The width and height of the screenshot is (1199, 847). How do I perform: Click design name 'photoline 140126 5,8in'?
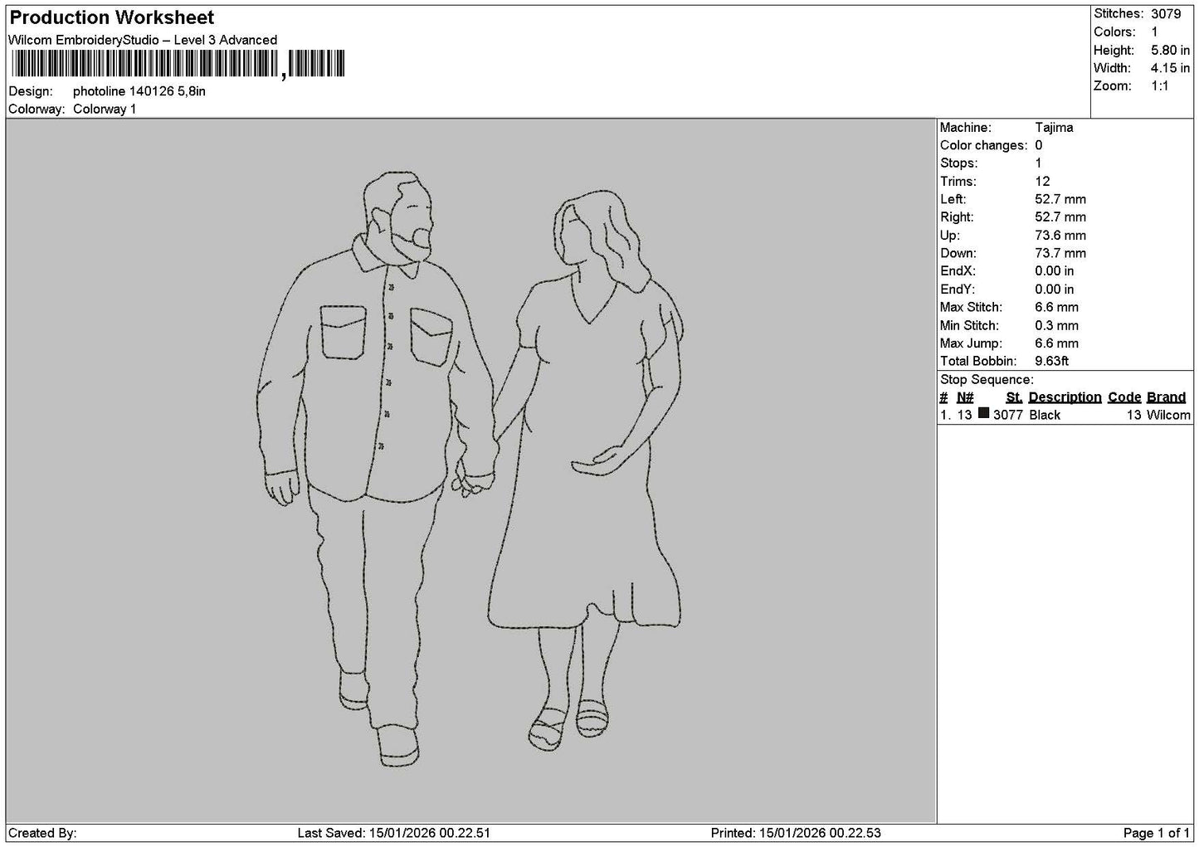point(139,91)
